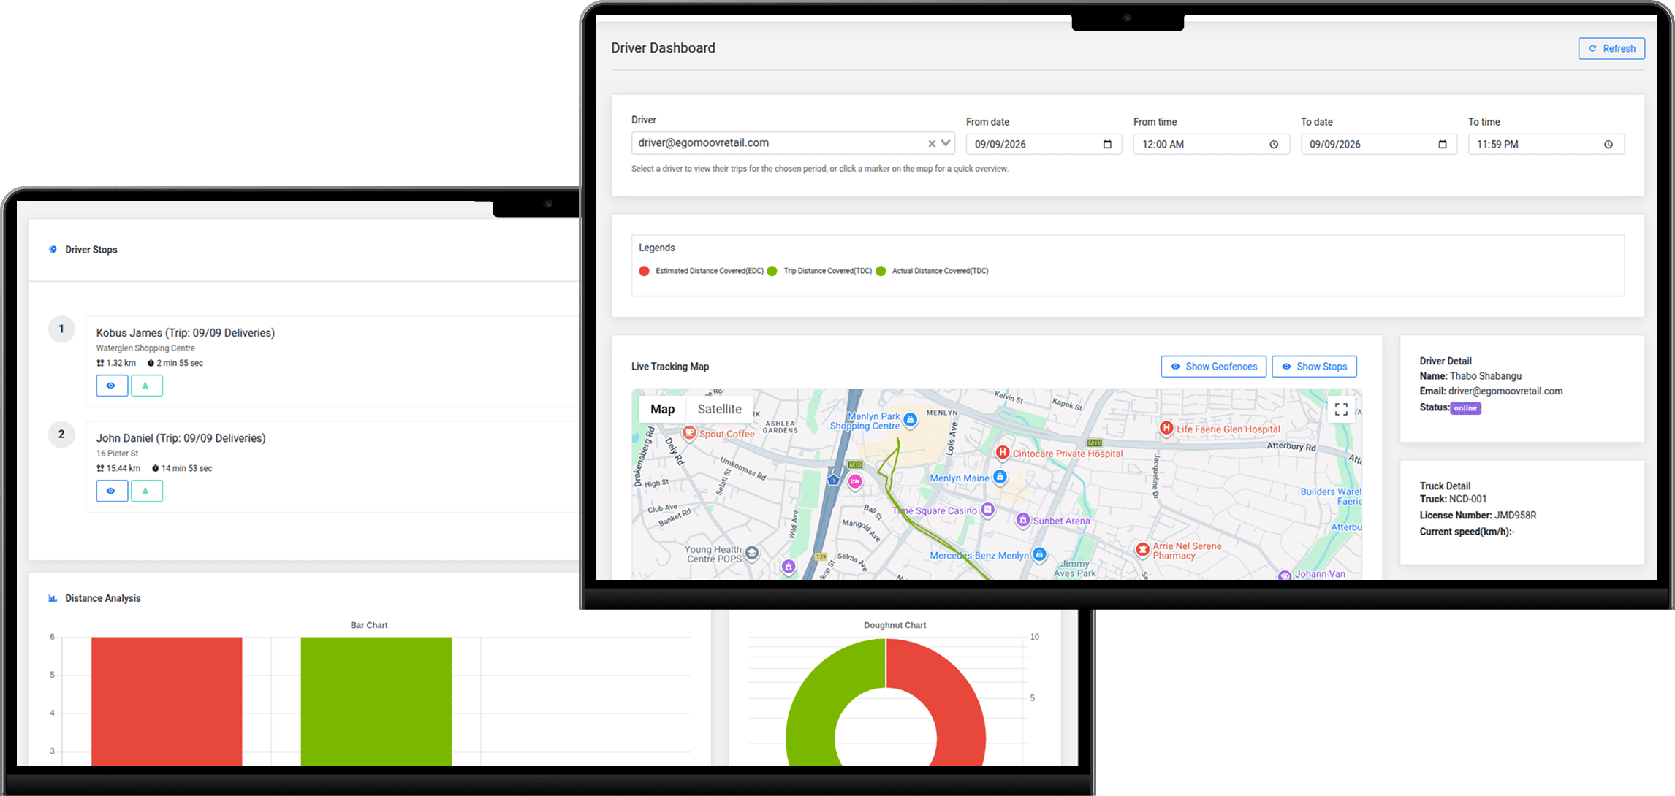Open the To date calendar picker icon

tap(1442, 145)
